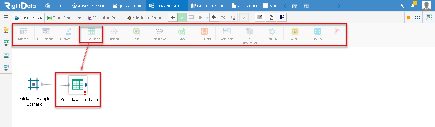
Task: Select the GemFire source icon
Action: pyautogui.click(x=272, y=32)
